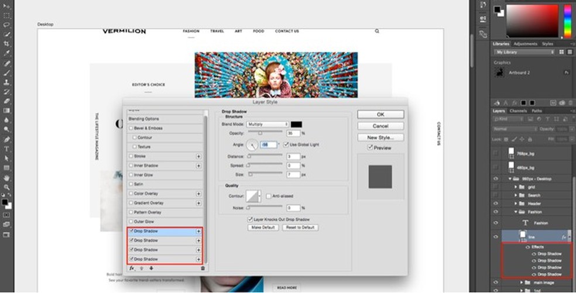Select the Move tool

coord(6,6)
